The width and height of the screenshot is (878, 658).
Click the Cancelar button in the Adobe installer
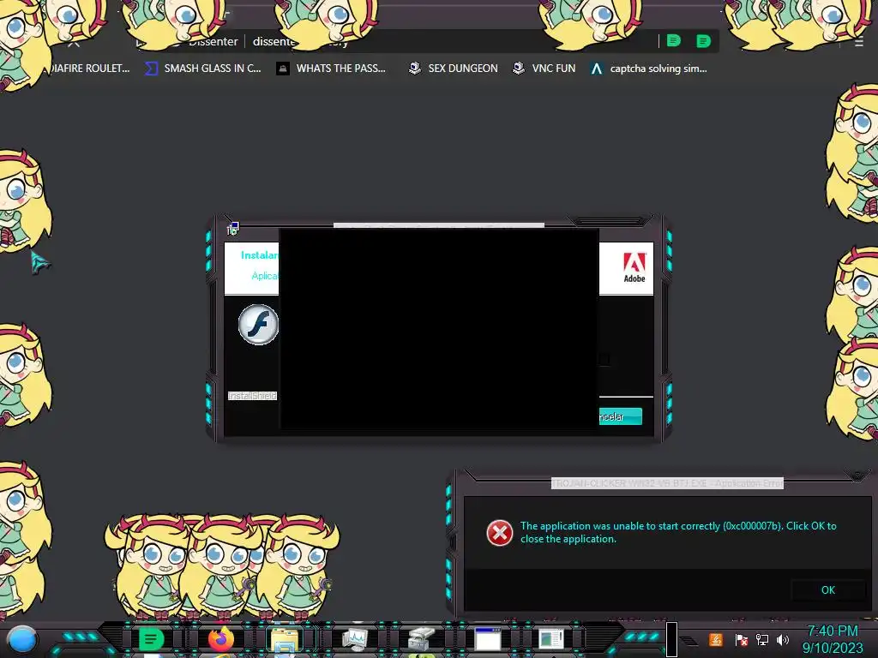(620, 416)
